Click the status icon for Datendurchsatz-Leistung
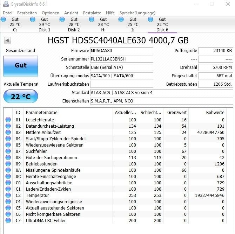 pos(8,126)
